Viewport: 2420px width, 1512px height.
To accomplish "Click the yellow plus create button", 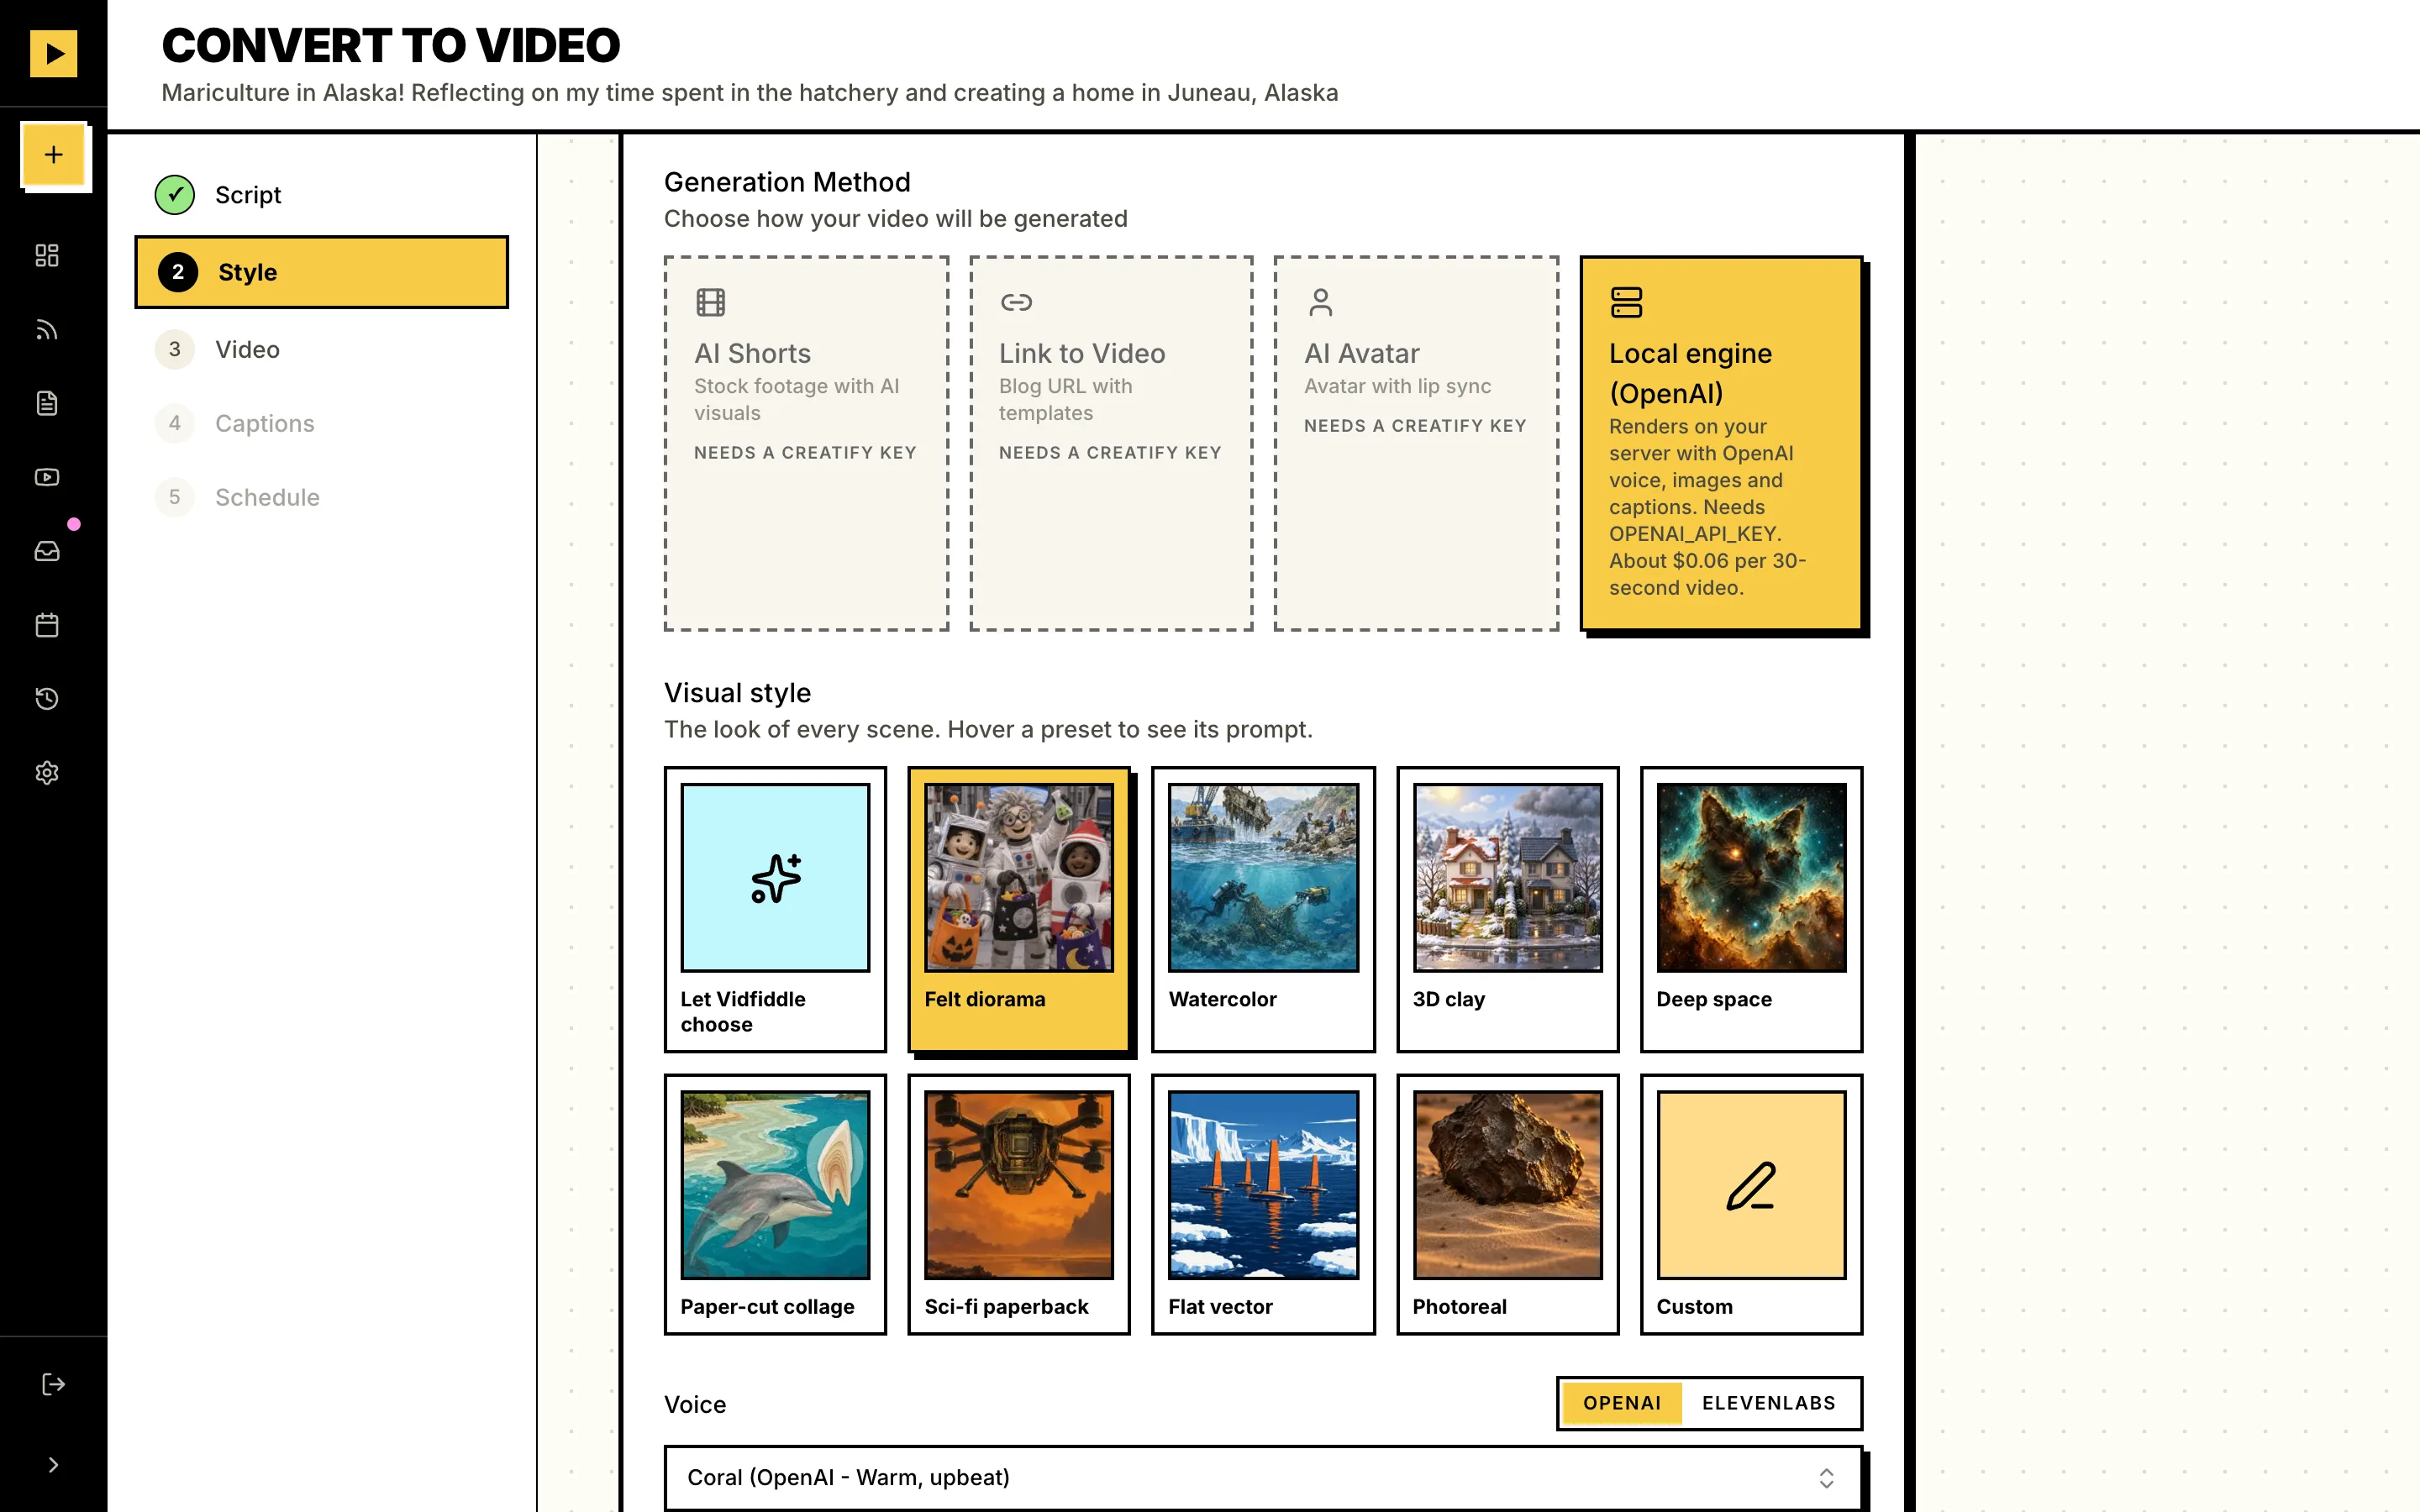I will point(54,155).
